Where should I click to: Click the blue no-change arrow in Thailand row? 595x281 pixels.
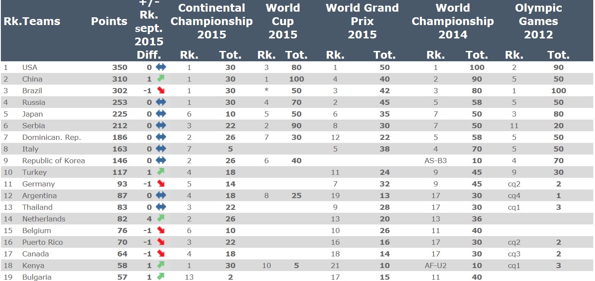coord(161,207)
